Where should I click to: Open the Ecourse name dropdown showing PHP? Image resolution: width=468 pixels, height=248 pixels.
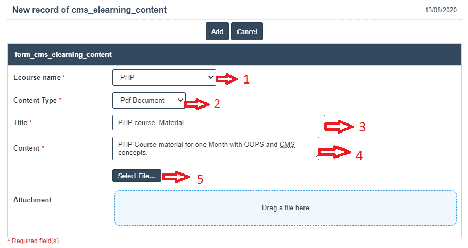coord(164,78)
